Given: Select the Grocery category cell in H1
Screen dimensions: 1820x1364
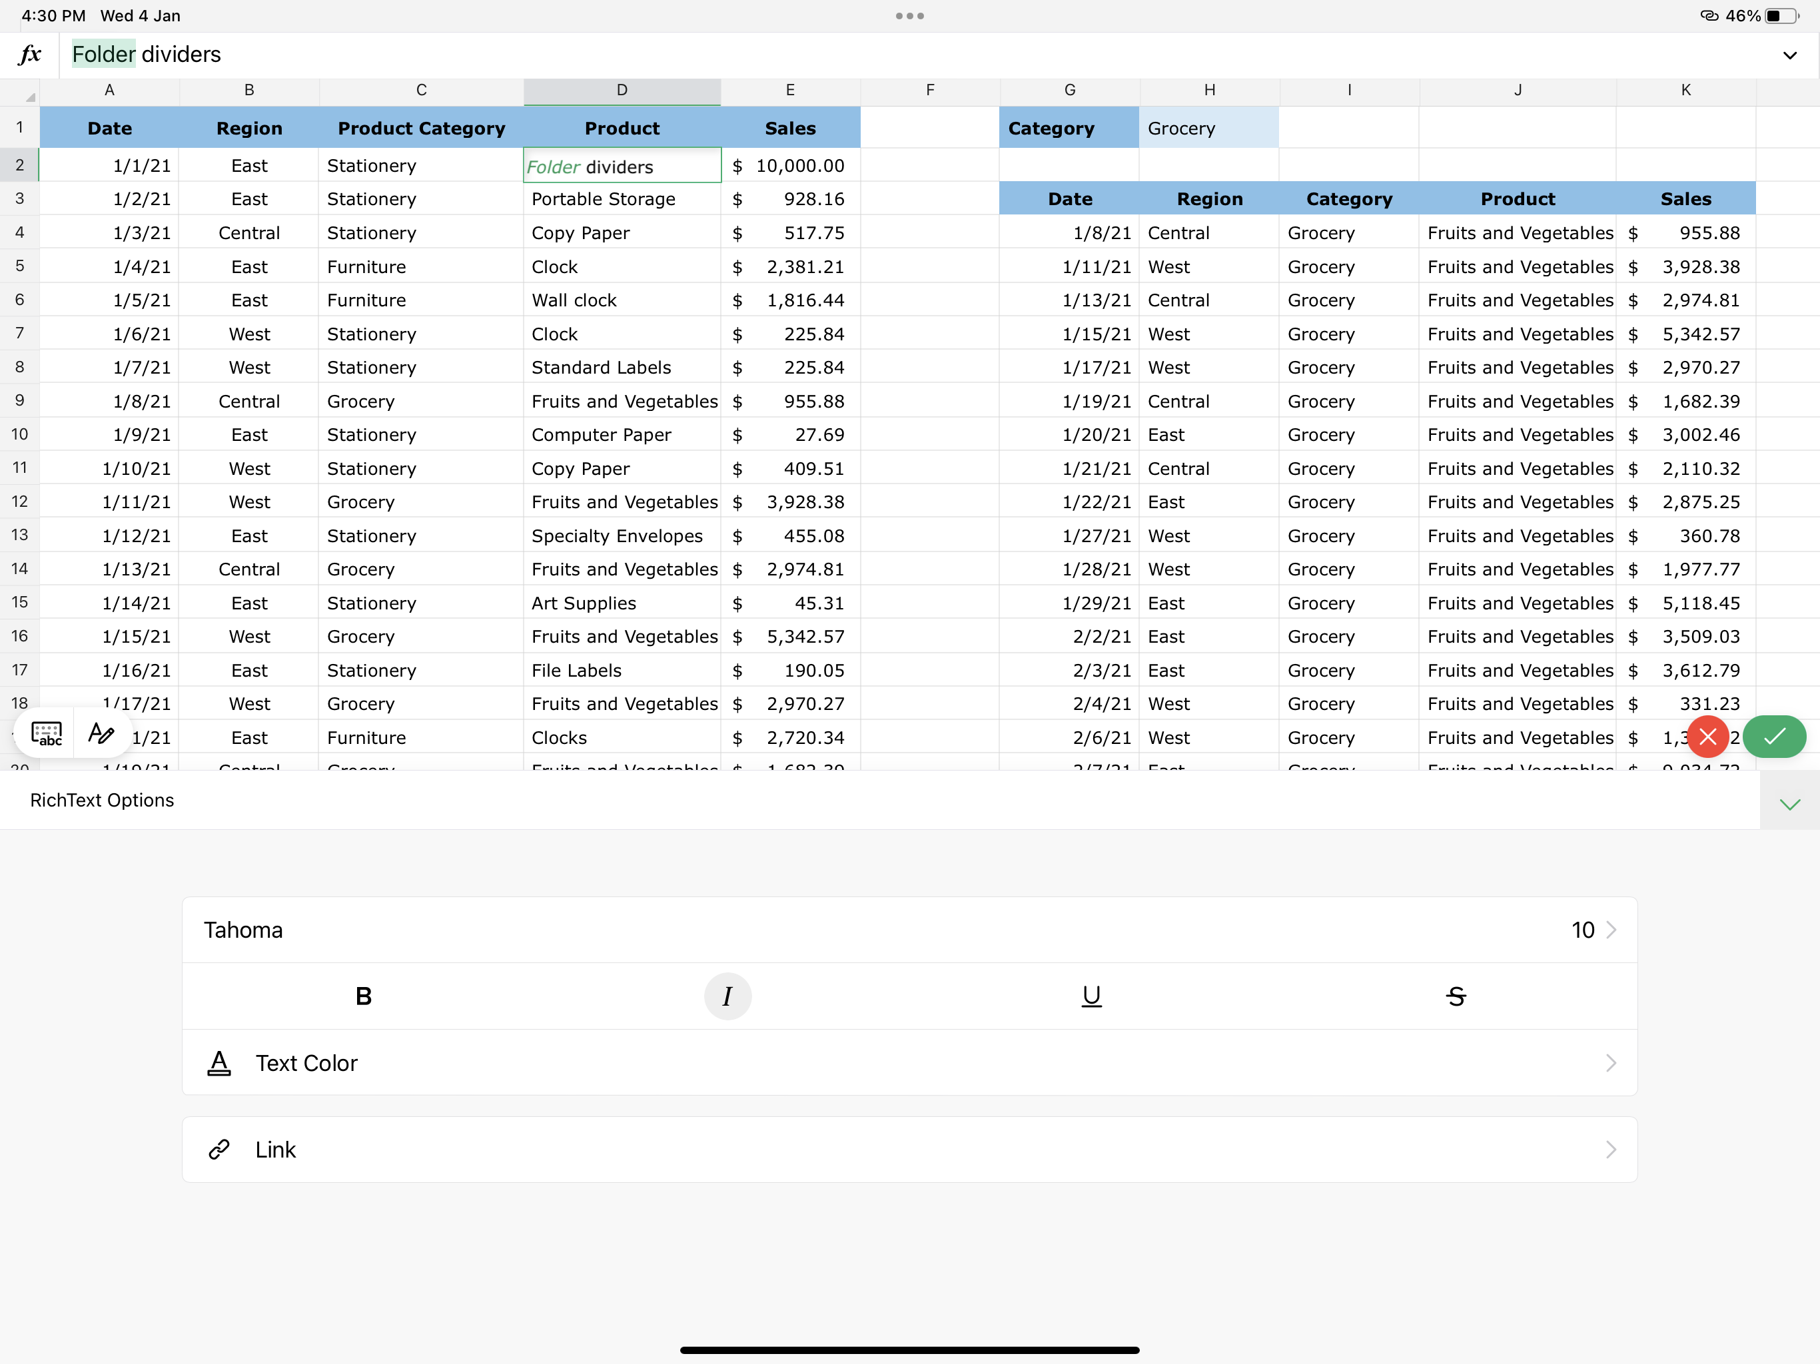Looking at the screenshot, I should coord(1208,129).
